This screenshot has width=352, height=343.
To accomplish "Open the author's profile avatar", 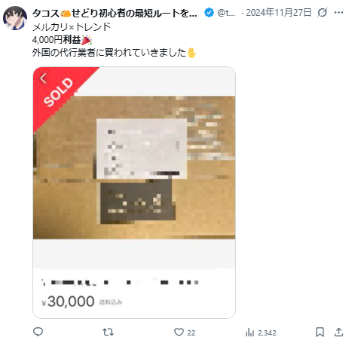I will (15, 18).
